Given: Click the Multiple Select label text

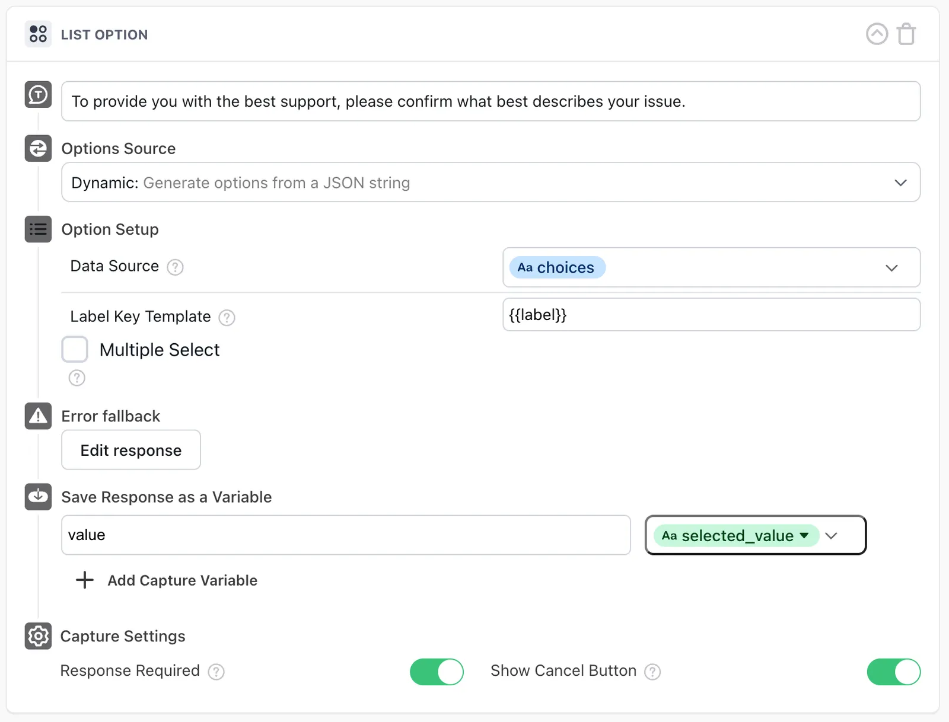Looking at the screenshot, I should coord(159,350).
